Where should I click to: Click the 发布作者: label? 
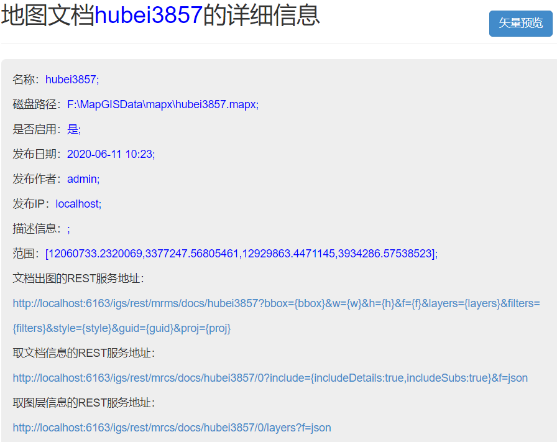[x=37, y=178]
